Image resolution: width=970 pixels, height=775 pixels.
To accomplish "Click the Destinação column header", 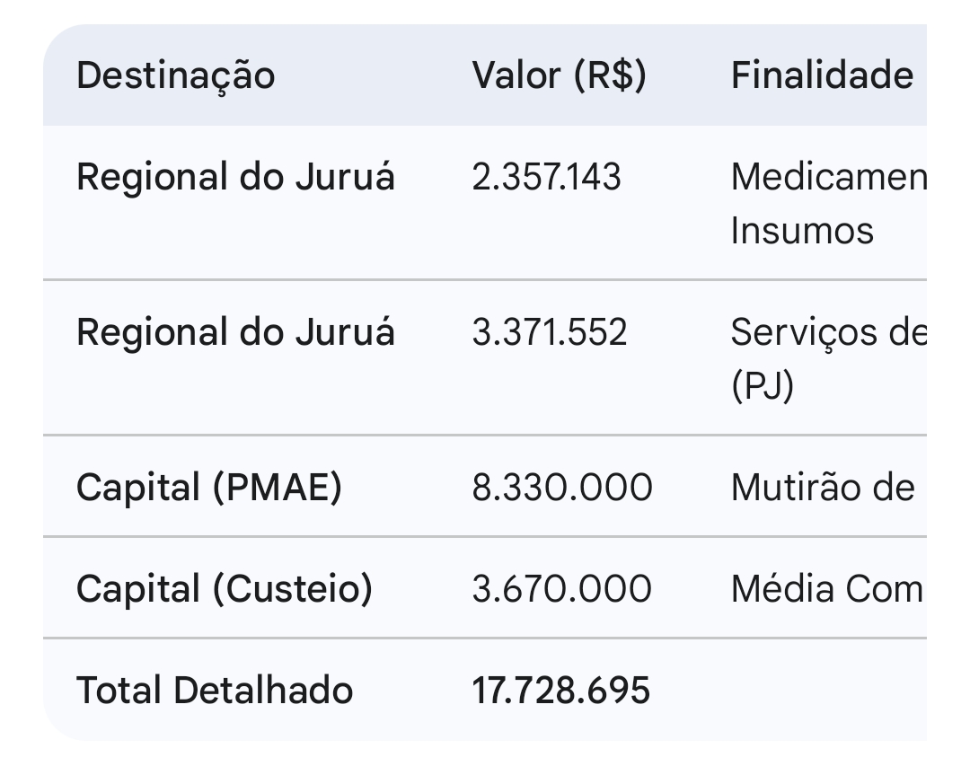I will click(x=175, y=75).
